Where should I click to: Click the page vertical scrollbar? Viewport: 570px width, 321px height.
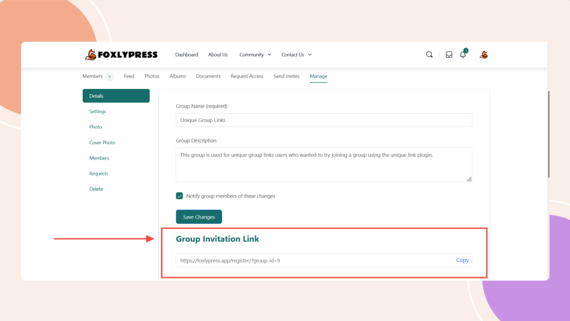pyautogui.click(x=548, y=134)
